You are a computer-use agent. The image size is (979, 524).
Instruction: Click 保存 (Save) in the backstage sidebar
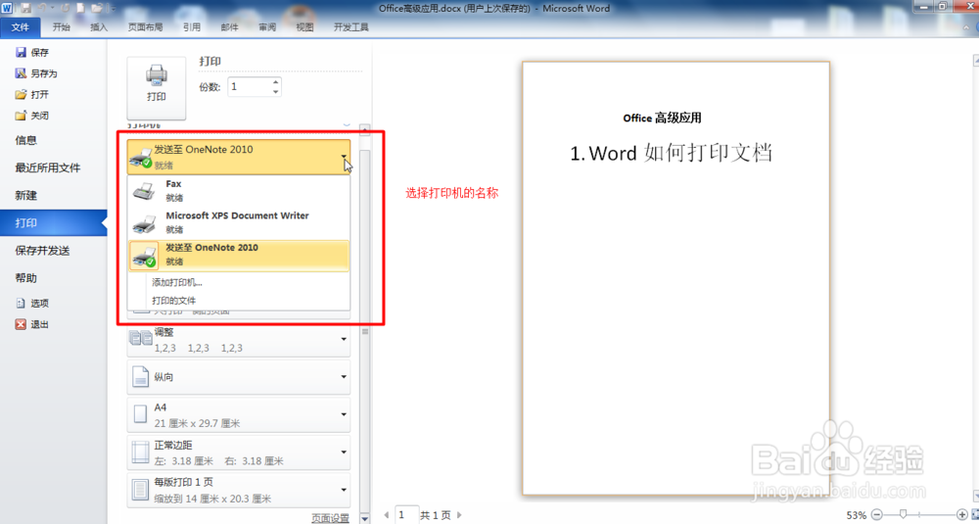pyautogui.click(x=32, y=53)
